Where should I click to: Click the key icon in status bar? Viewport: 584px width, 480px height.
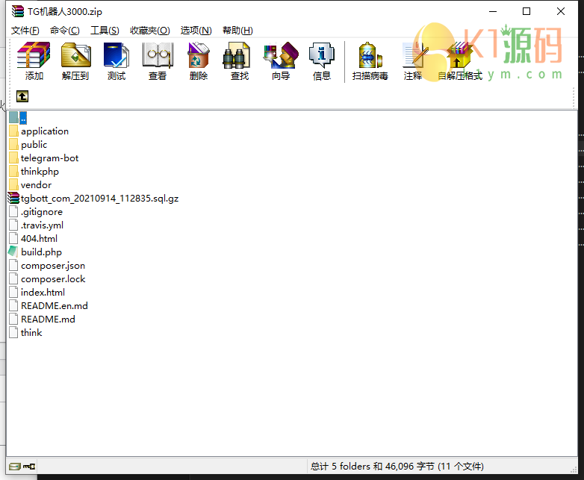[x=29, y=467]
